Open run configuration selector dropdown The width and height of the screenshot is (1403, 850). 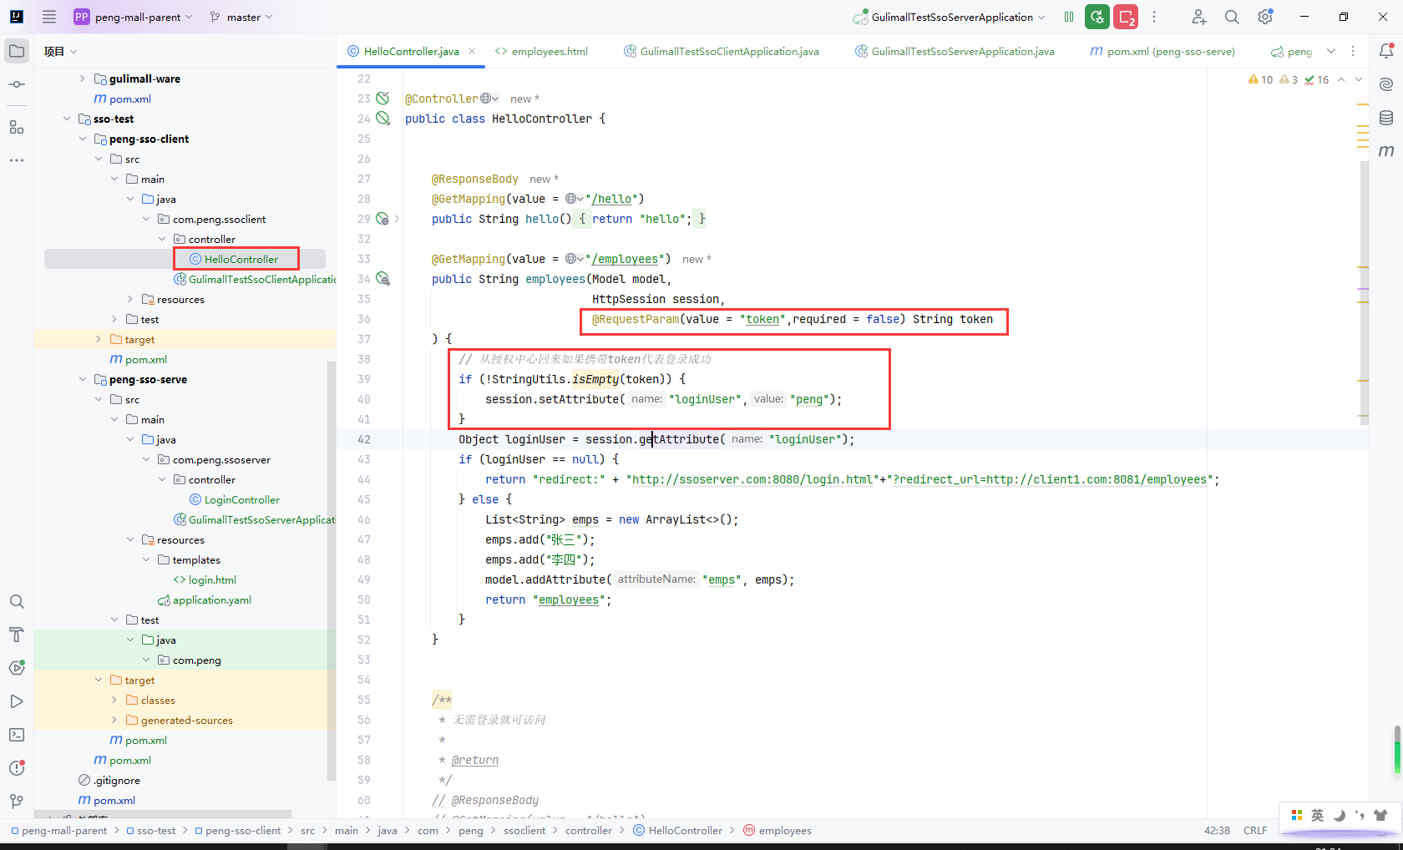pos(950,17)
